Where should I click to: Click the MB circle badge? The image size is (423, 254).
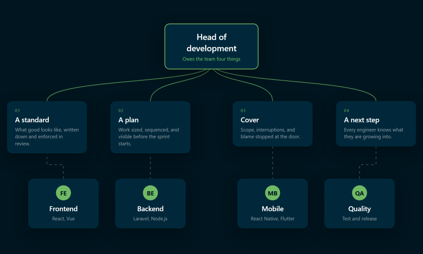tap(273, 193)
